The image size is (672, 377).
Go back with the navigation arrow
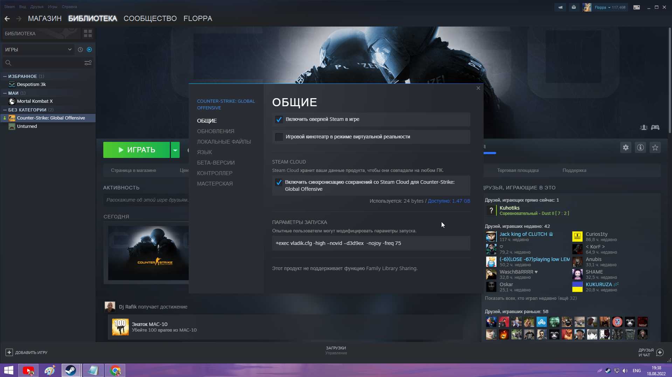7,19
